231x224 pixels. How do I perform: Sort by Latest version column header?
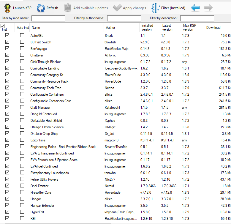click(x=170, y=28)
